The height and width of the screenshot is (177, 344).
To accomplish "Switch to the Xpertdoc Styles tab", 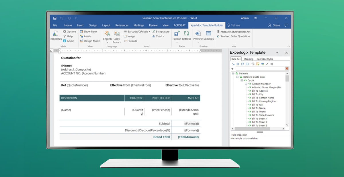I will 265,59.
